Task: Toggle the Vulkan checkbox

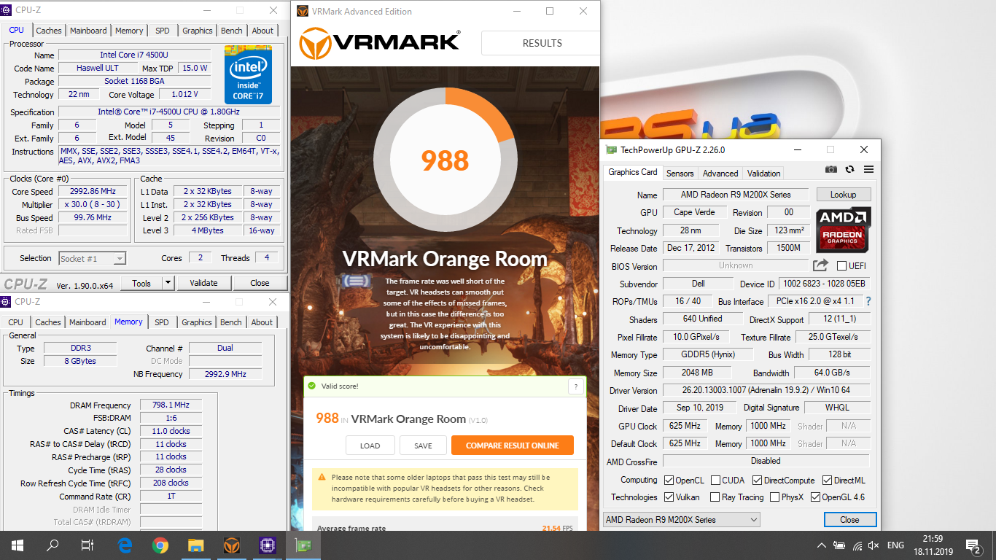Action: (669, 497)
